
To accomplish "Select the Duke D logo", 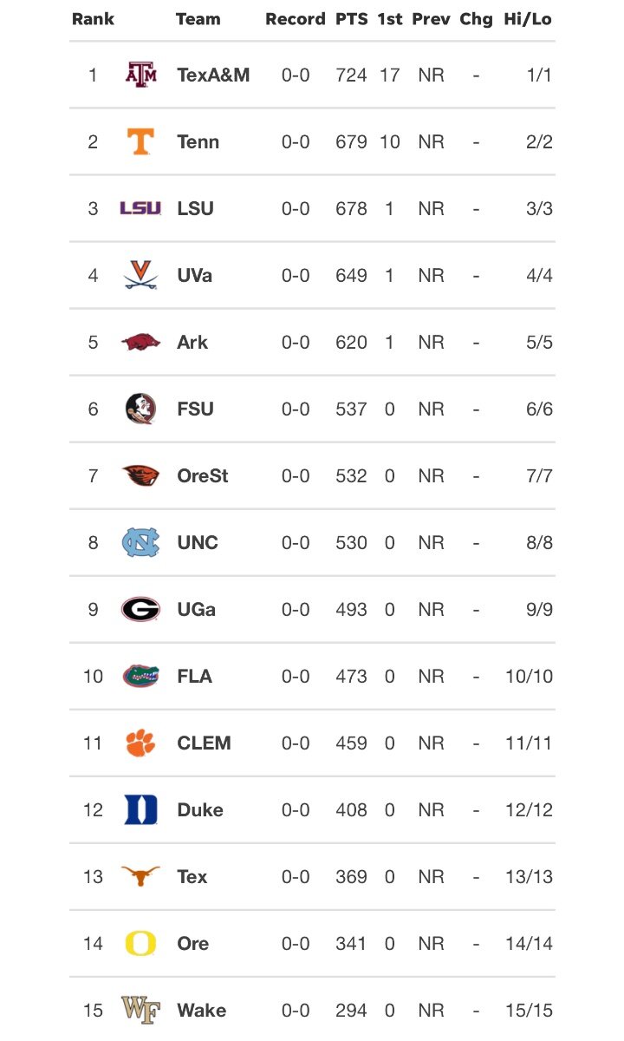I will (140, 809).
